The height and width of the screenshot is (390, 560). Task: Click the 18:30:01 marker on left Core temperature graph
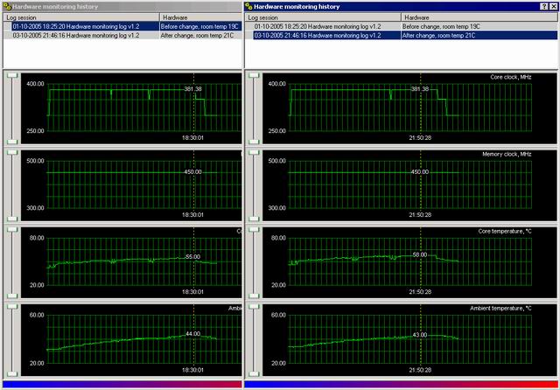click(x=193, y=292)
